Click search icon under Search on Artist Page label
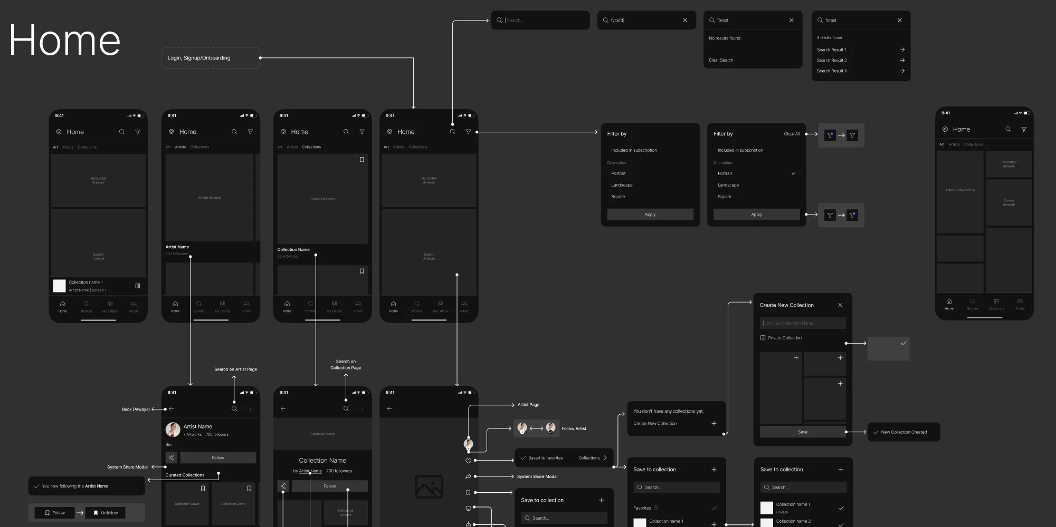Image resolution: width=1056 pixels, height=527 pixels. (234, 408)
